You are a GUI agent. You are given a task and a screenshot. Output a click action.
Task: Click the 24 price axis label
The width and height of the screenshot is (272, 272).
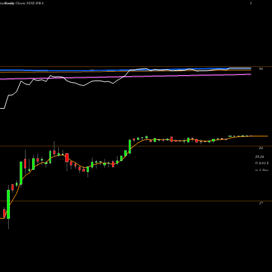point(261,148)
